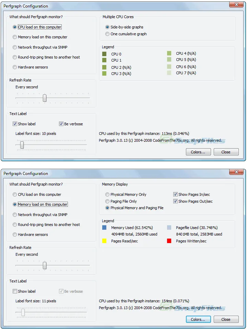The width and height of the screenshot is (247, 329).
Task: Choose Round-trip ping times in bottom window
Action: click(14, 225)
